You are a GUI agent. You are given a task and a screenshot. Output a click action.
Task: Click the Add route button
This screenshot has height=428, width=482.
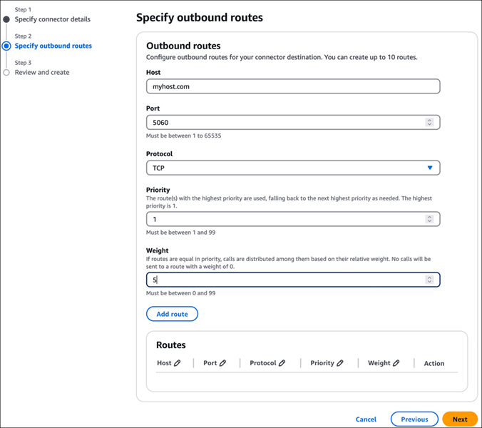(x=172, y=314)
